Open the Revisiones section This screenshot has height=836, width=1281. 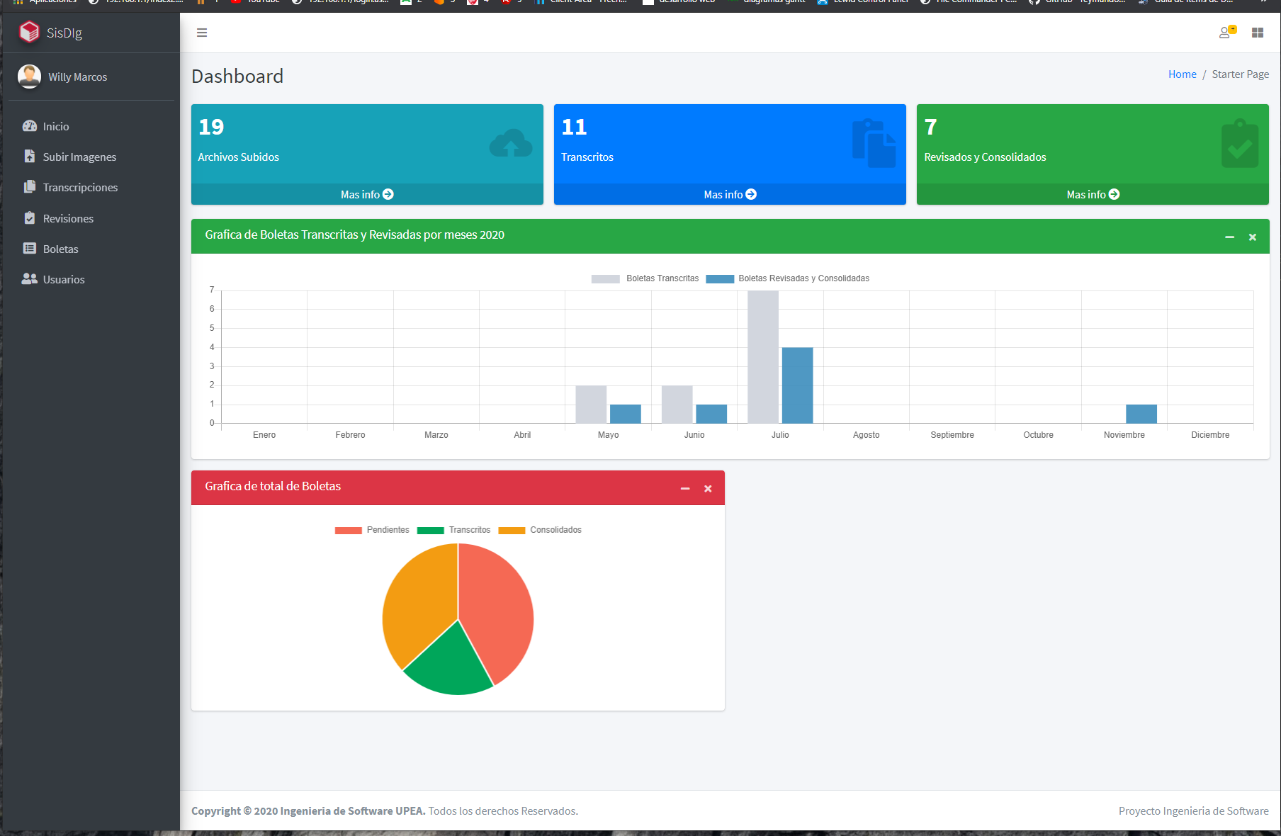68,218
